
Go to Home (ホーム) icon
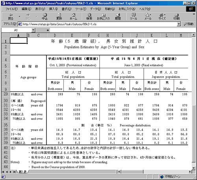[73, 17]
